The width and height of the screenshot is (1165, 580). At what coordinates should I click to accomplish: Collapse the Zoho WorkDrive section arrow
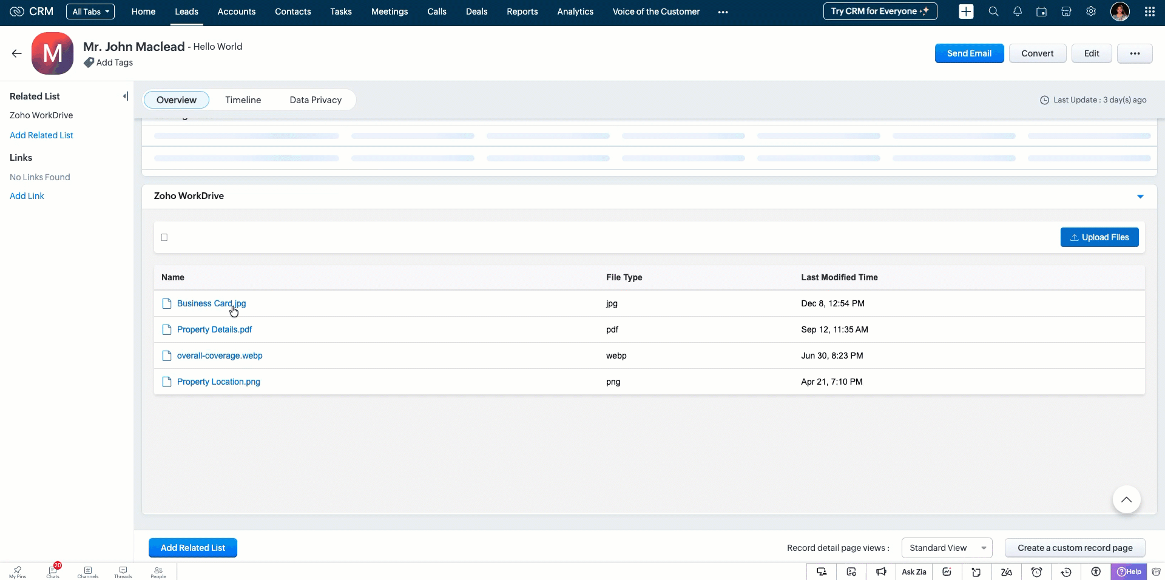click(x=1140, y=197)
